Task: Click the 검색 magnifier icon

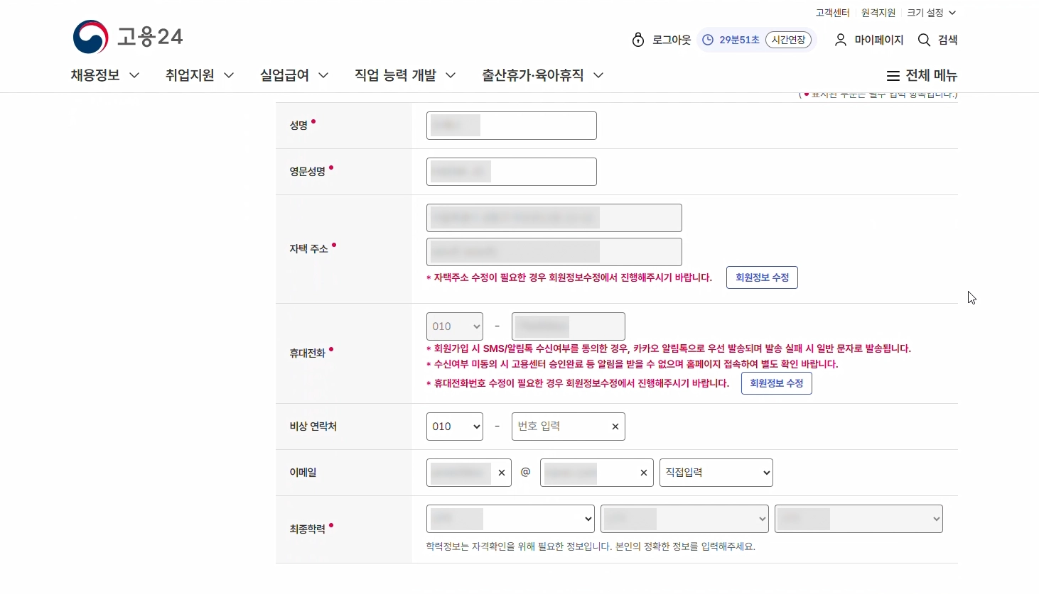Action: click(x=924, y=40)
